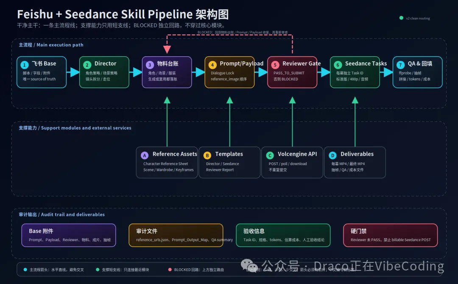This screenshot has width=458, height=284.
Task: Click the BLOCKED caption above the dashed loop
Action: [243, 32]
